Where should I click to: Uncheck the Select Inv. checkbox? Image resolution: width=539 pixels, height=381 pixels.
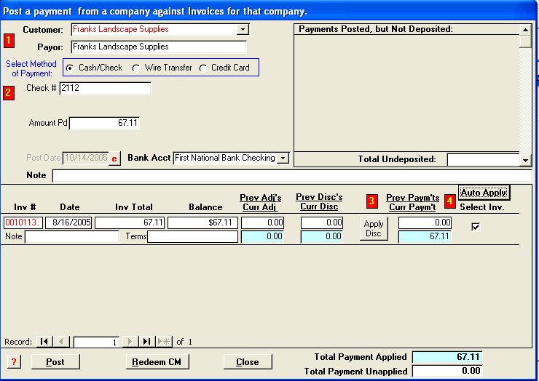pos(476,227)
